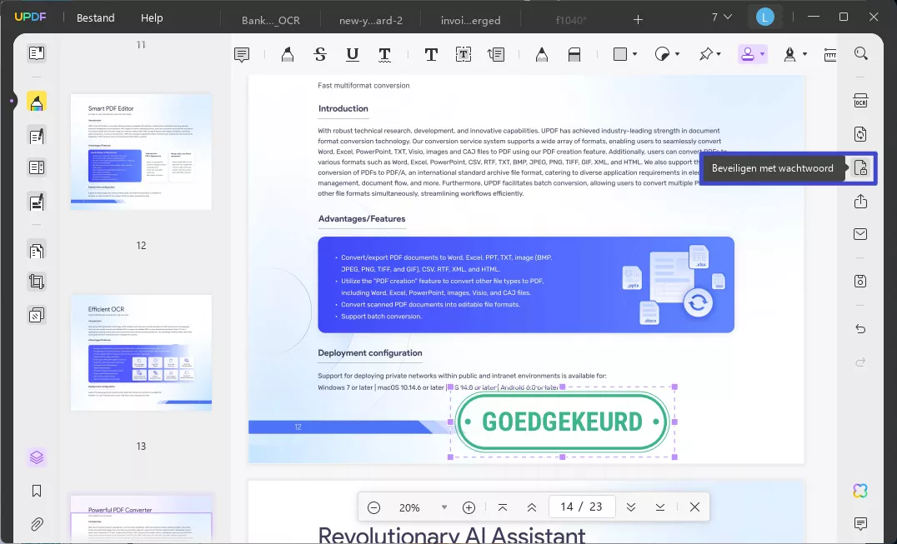Zoom in with plus button
The width and height of the screenshot is (897, 544).
pyautogui.click(x=469, y=507)
